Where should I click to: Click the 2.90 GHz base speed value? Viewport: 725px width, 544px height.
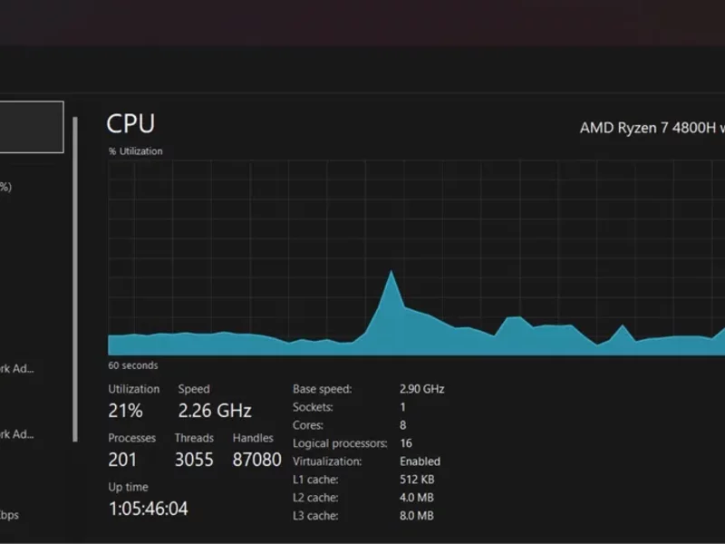[x=421, y=389]
